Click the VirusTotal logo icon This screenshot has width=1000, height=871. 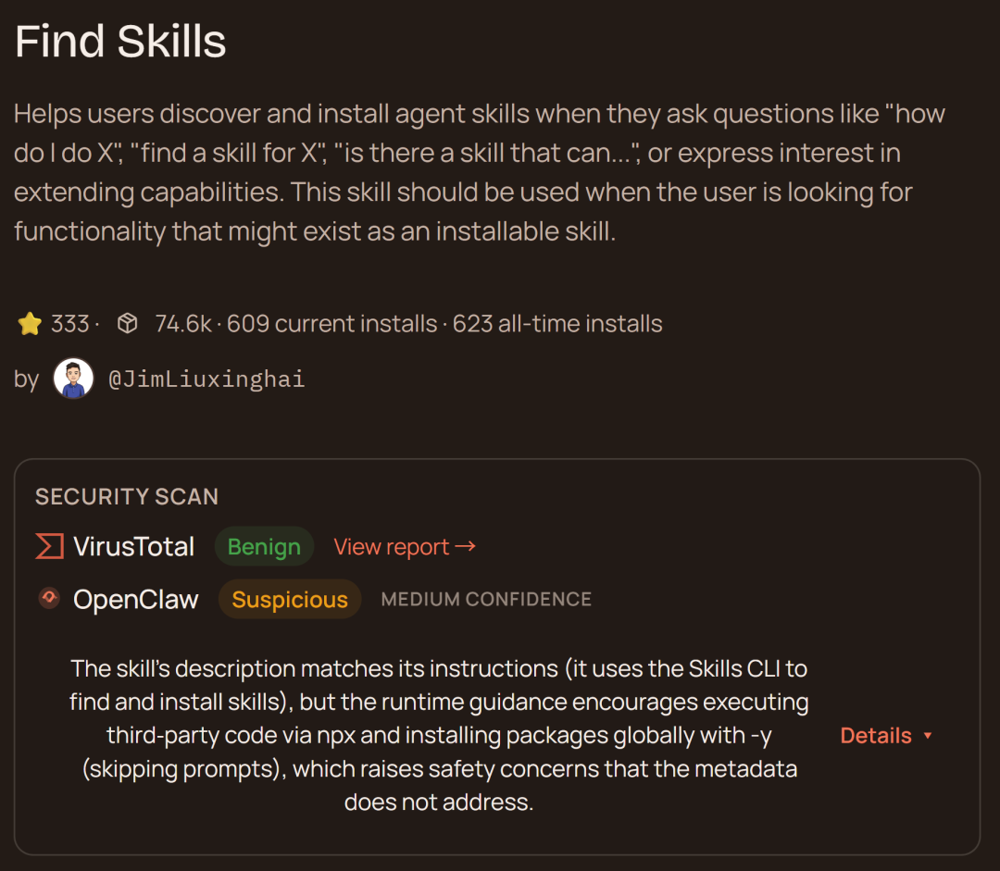[49, 546]
